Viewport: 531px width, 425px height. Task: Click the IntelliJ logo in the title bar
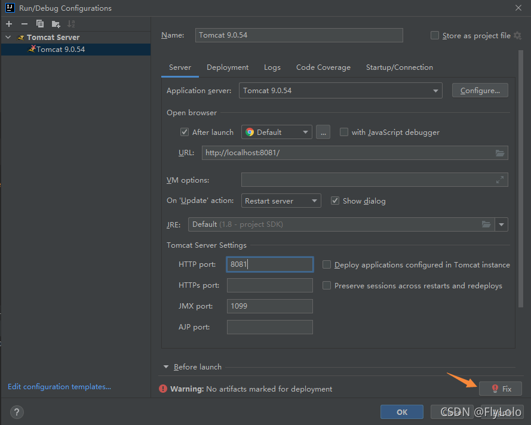click(x=10, y=7)
